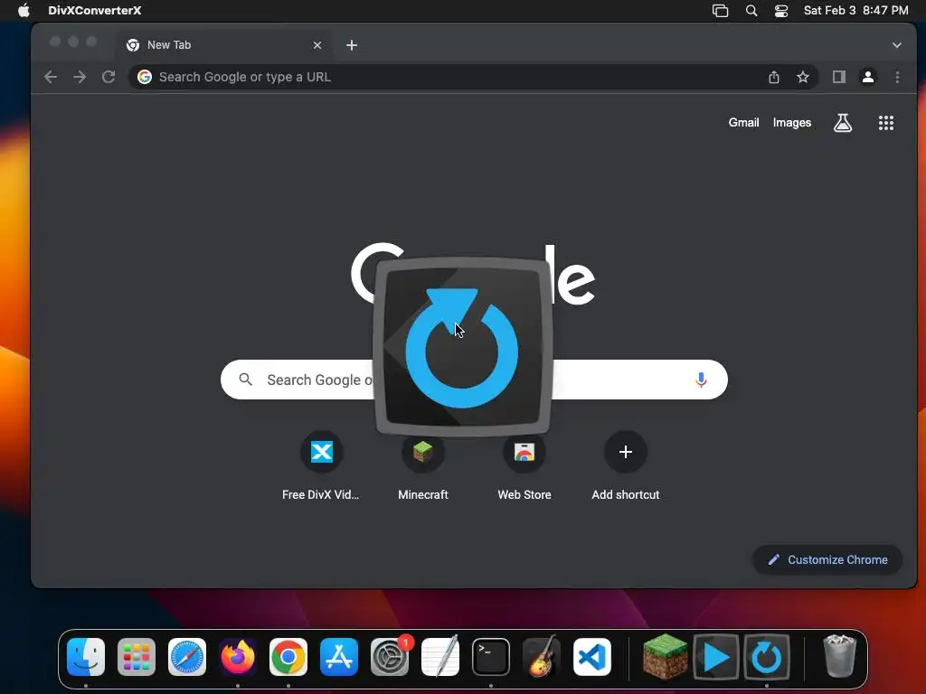
Task: Open Google apps grid
Action: click(886, 123)
